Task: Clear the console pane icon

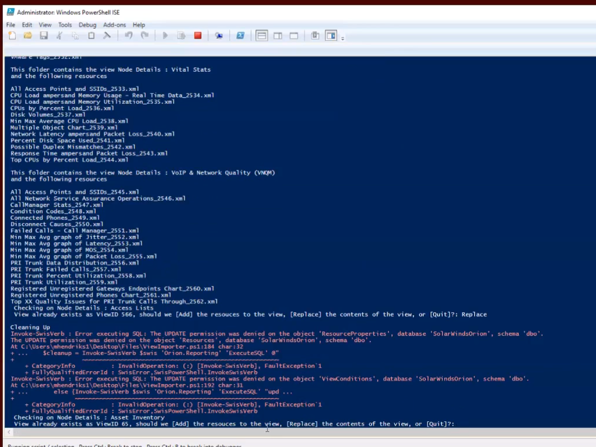Action: coord(107,36)
